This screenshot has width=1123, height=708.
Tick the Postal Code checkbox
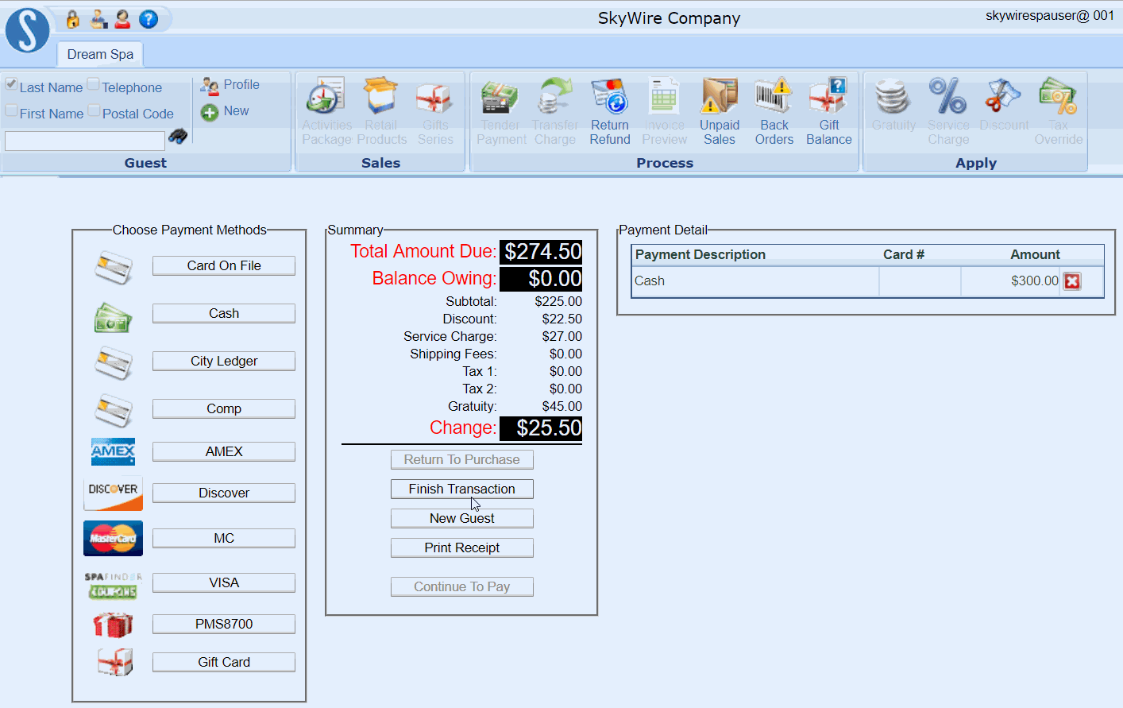coord(94,110)
